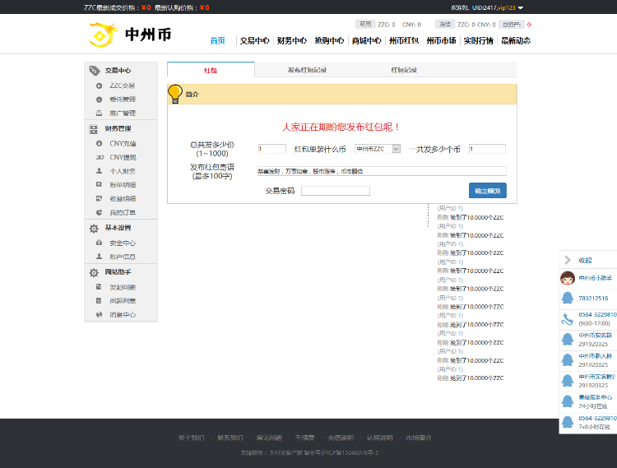This screenshot has width=617, height=468.
Task: Click the 总资产 badge
Action: (x=512, y=25)
